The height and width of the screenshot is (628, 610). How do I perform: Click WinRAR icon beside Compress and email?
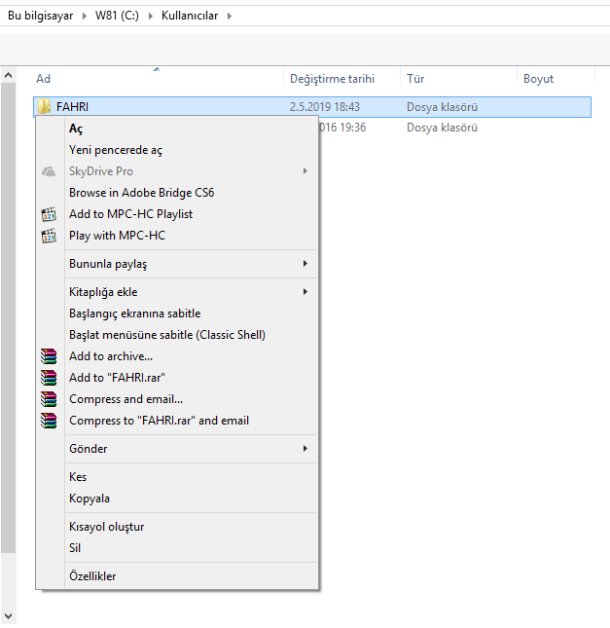pyautogui.click(x=49, y=399)
